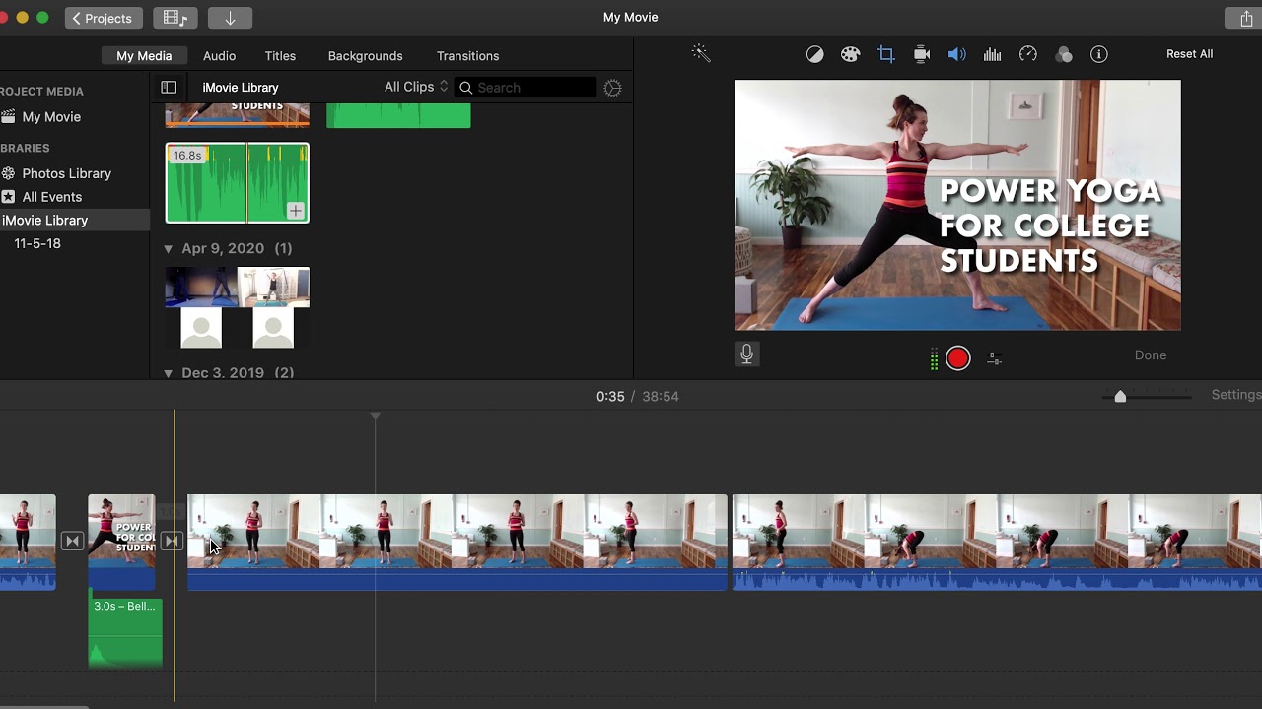
Task: Adjust the timeline zoom slider
Action: [1120, 396]
